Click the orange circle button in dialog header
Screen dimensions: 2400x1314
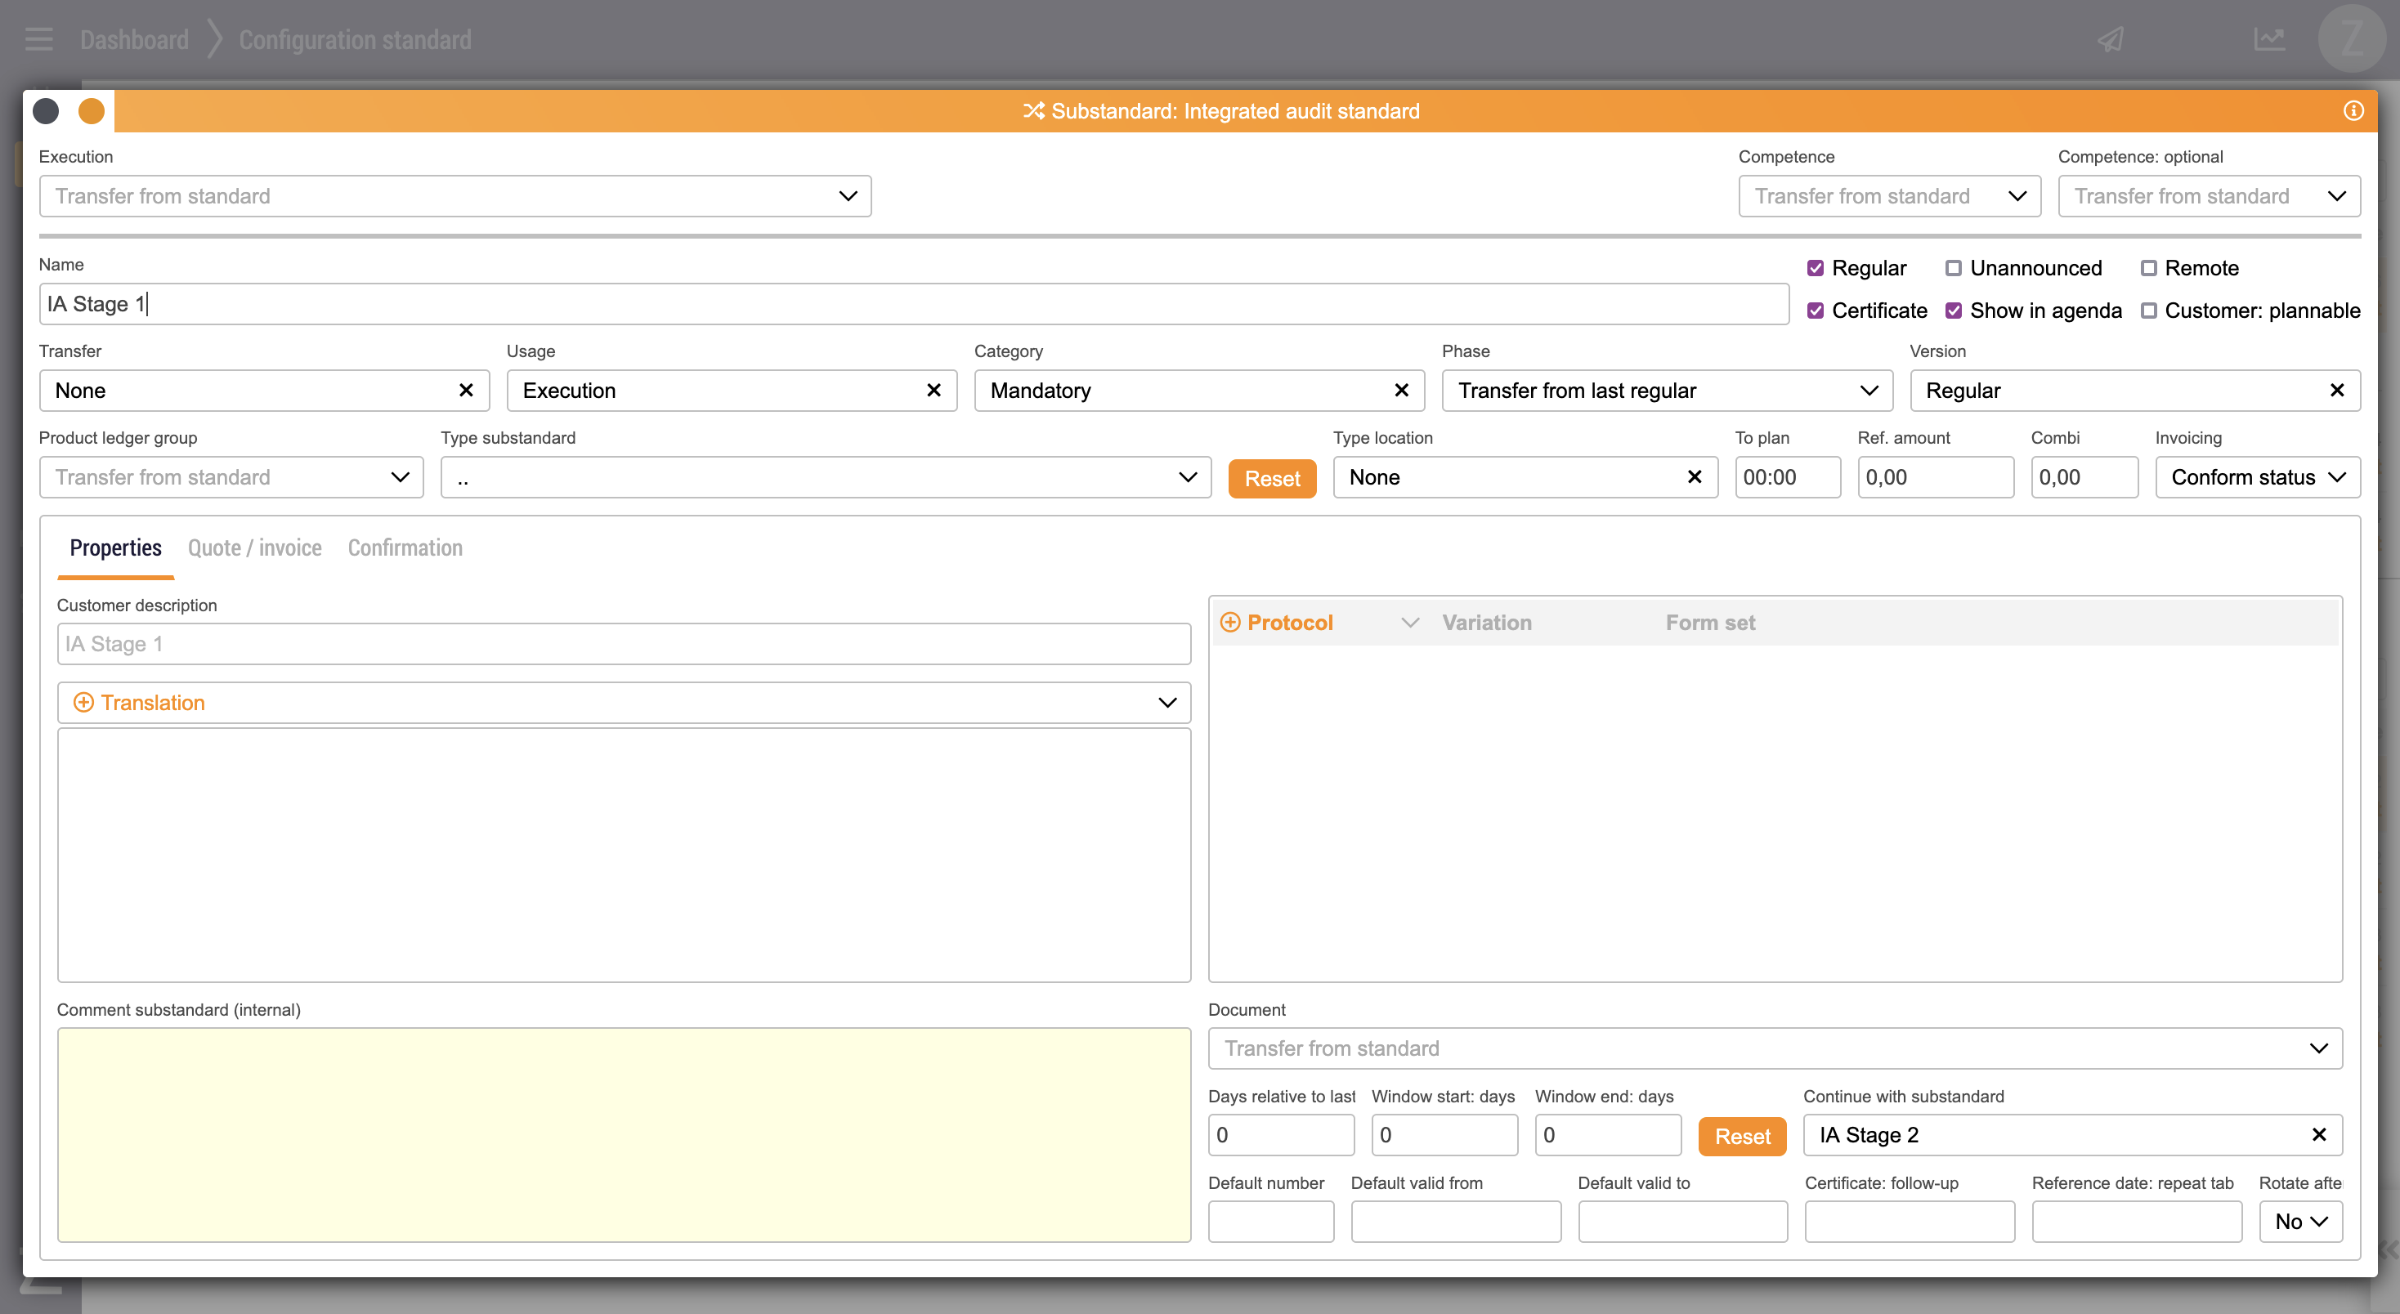point(92,111)
